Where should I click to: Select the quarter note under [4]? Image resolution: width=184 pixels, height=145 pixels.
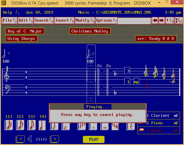click(x=42, y=125)
